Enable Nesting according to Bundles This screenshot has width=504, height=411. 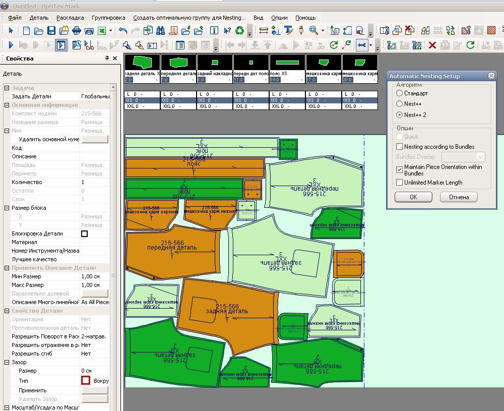click(x=400, y=147)
